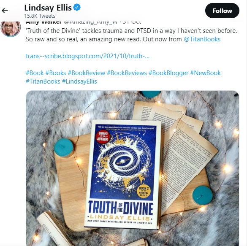The width and height of the screenshot is (247, 246).
Task: Open Amy Walker's profile avatar
Action: click(x=11, y=29)
